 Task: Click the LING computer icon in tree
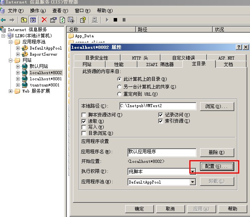coord(10,36)
